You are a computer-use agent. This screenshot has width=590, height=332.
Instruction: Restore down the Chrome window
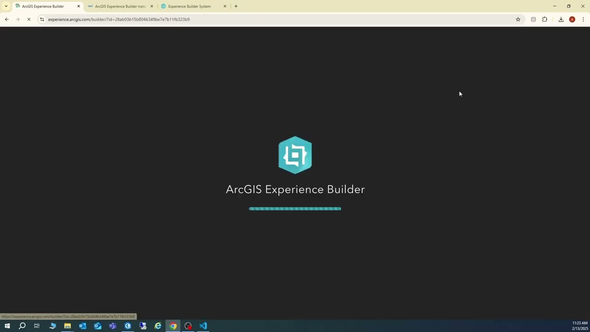[569, 6]
